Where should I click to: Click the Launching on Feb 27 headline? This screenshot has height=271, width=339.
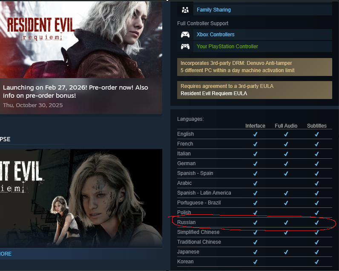pyautogui.click(x=75, y=91)
